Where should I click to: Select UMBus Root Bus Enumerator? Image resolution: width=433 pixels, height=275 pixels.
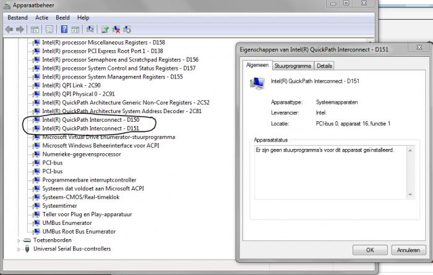pos(79,232)
